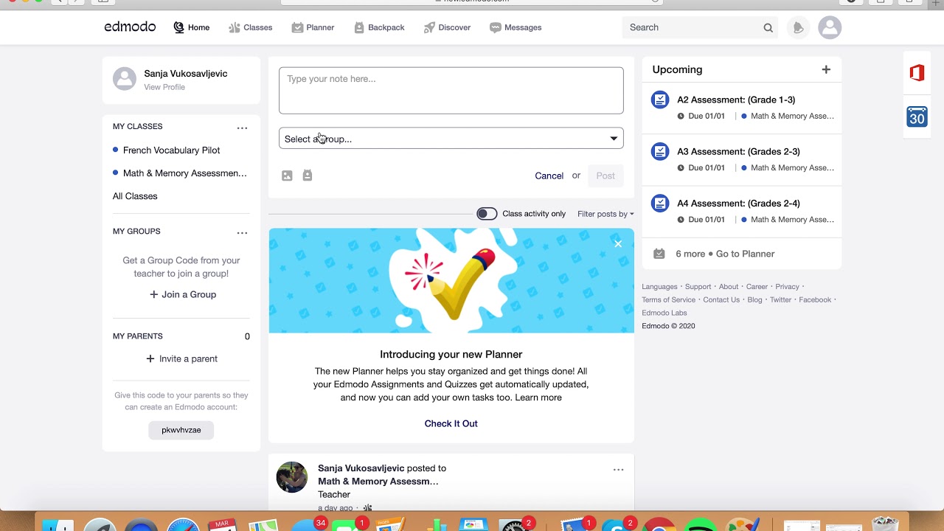Open the Backpack tab
Viewport: 944px width, 531px height.
point(379,27)
